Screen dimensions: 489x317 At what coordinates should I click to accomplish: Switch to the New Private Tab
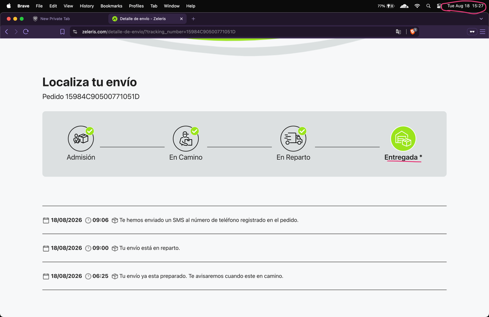pos(55,19)
